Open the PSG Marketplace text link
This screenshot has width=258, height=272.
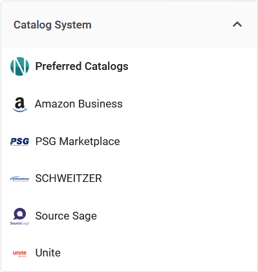pos(78,142)
